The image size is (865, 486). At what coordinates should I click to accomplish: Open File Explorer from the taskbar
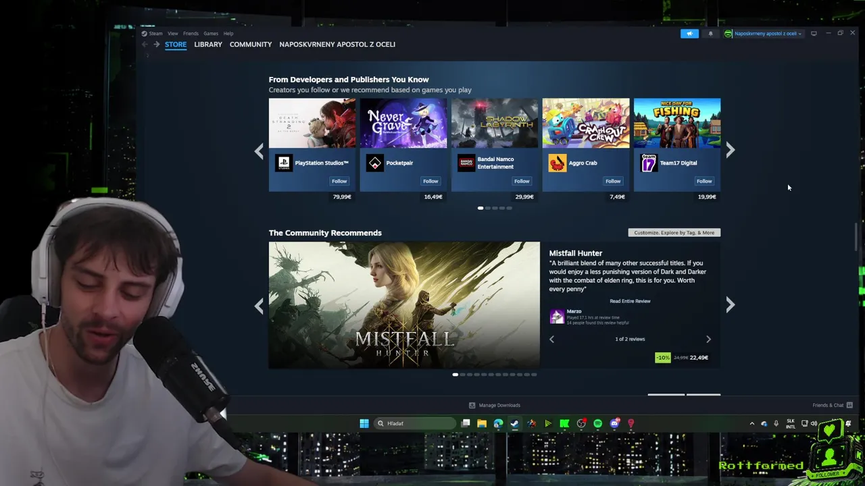(482, 423)
